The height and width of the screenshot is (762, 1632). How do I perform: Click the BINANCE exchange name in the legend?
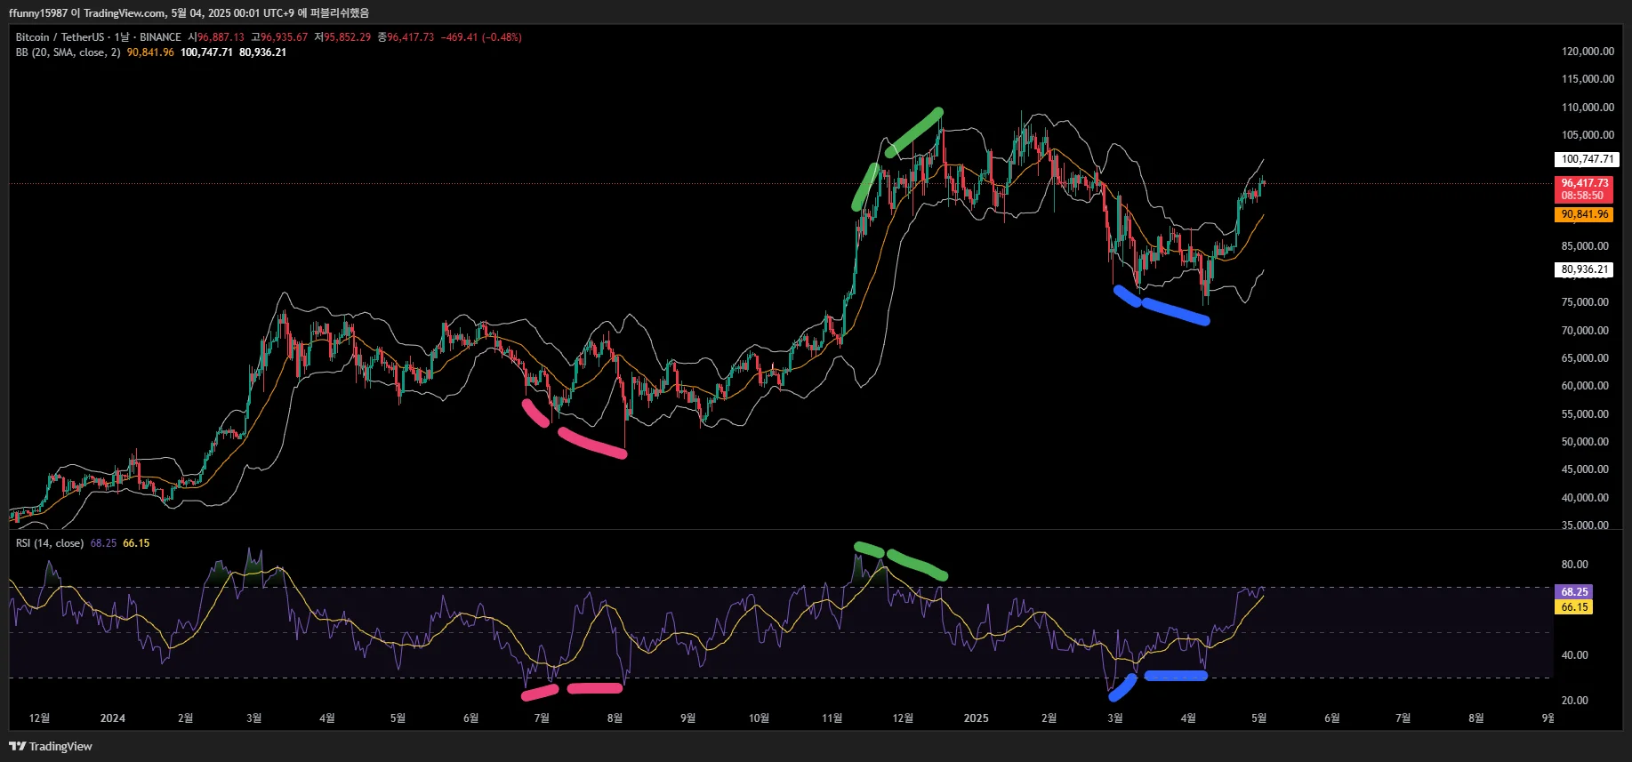tap(160, 37)
